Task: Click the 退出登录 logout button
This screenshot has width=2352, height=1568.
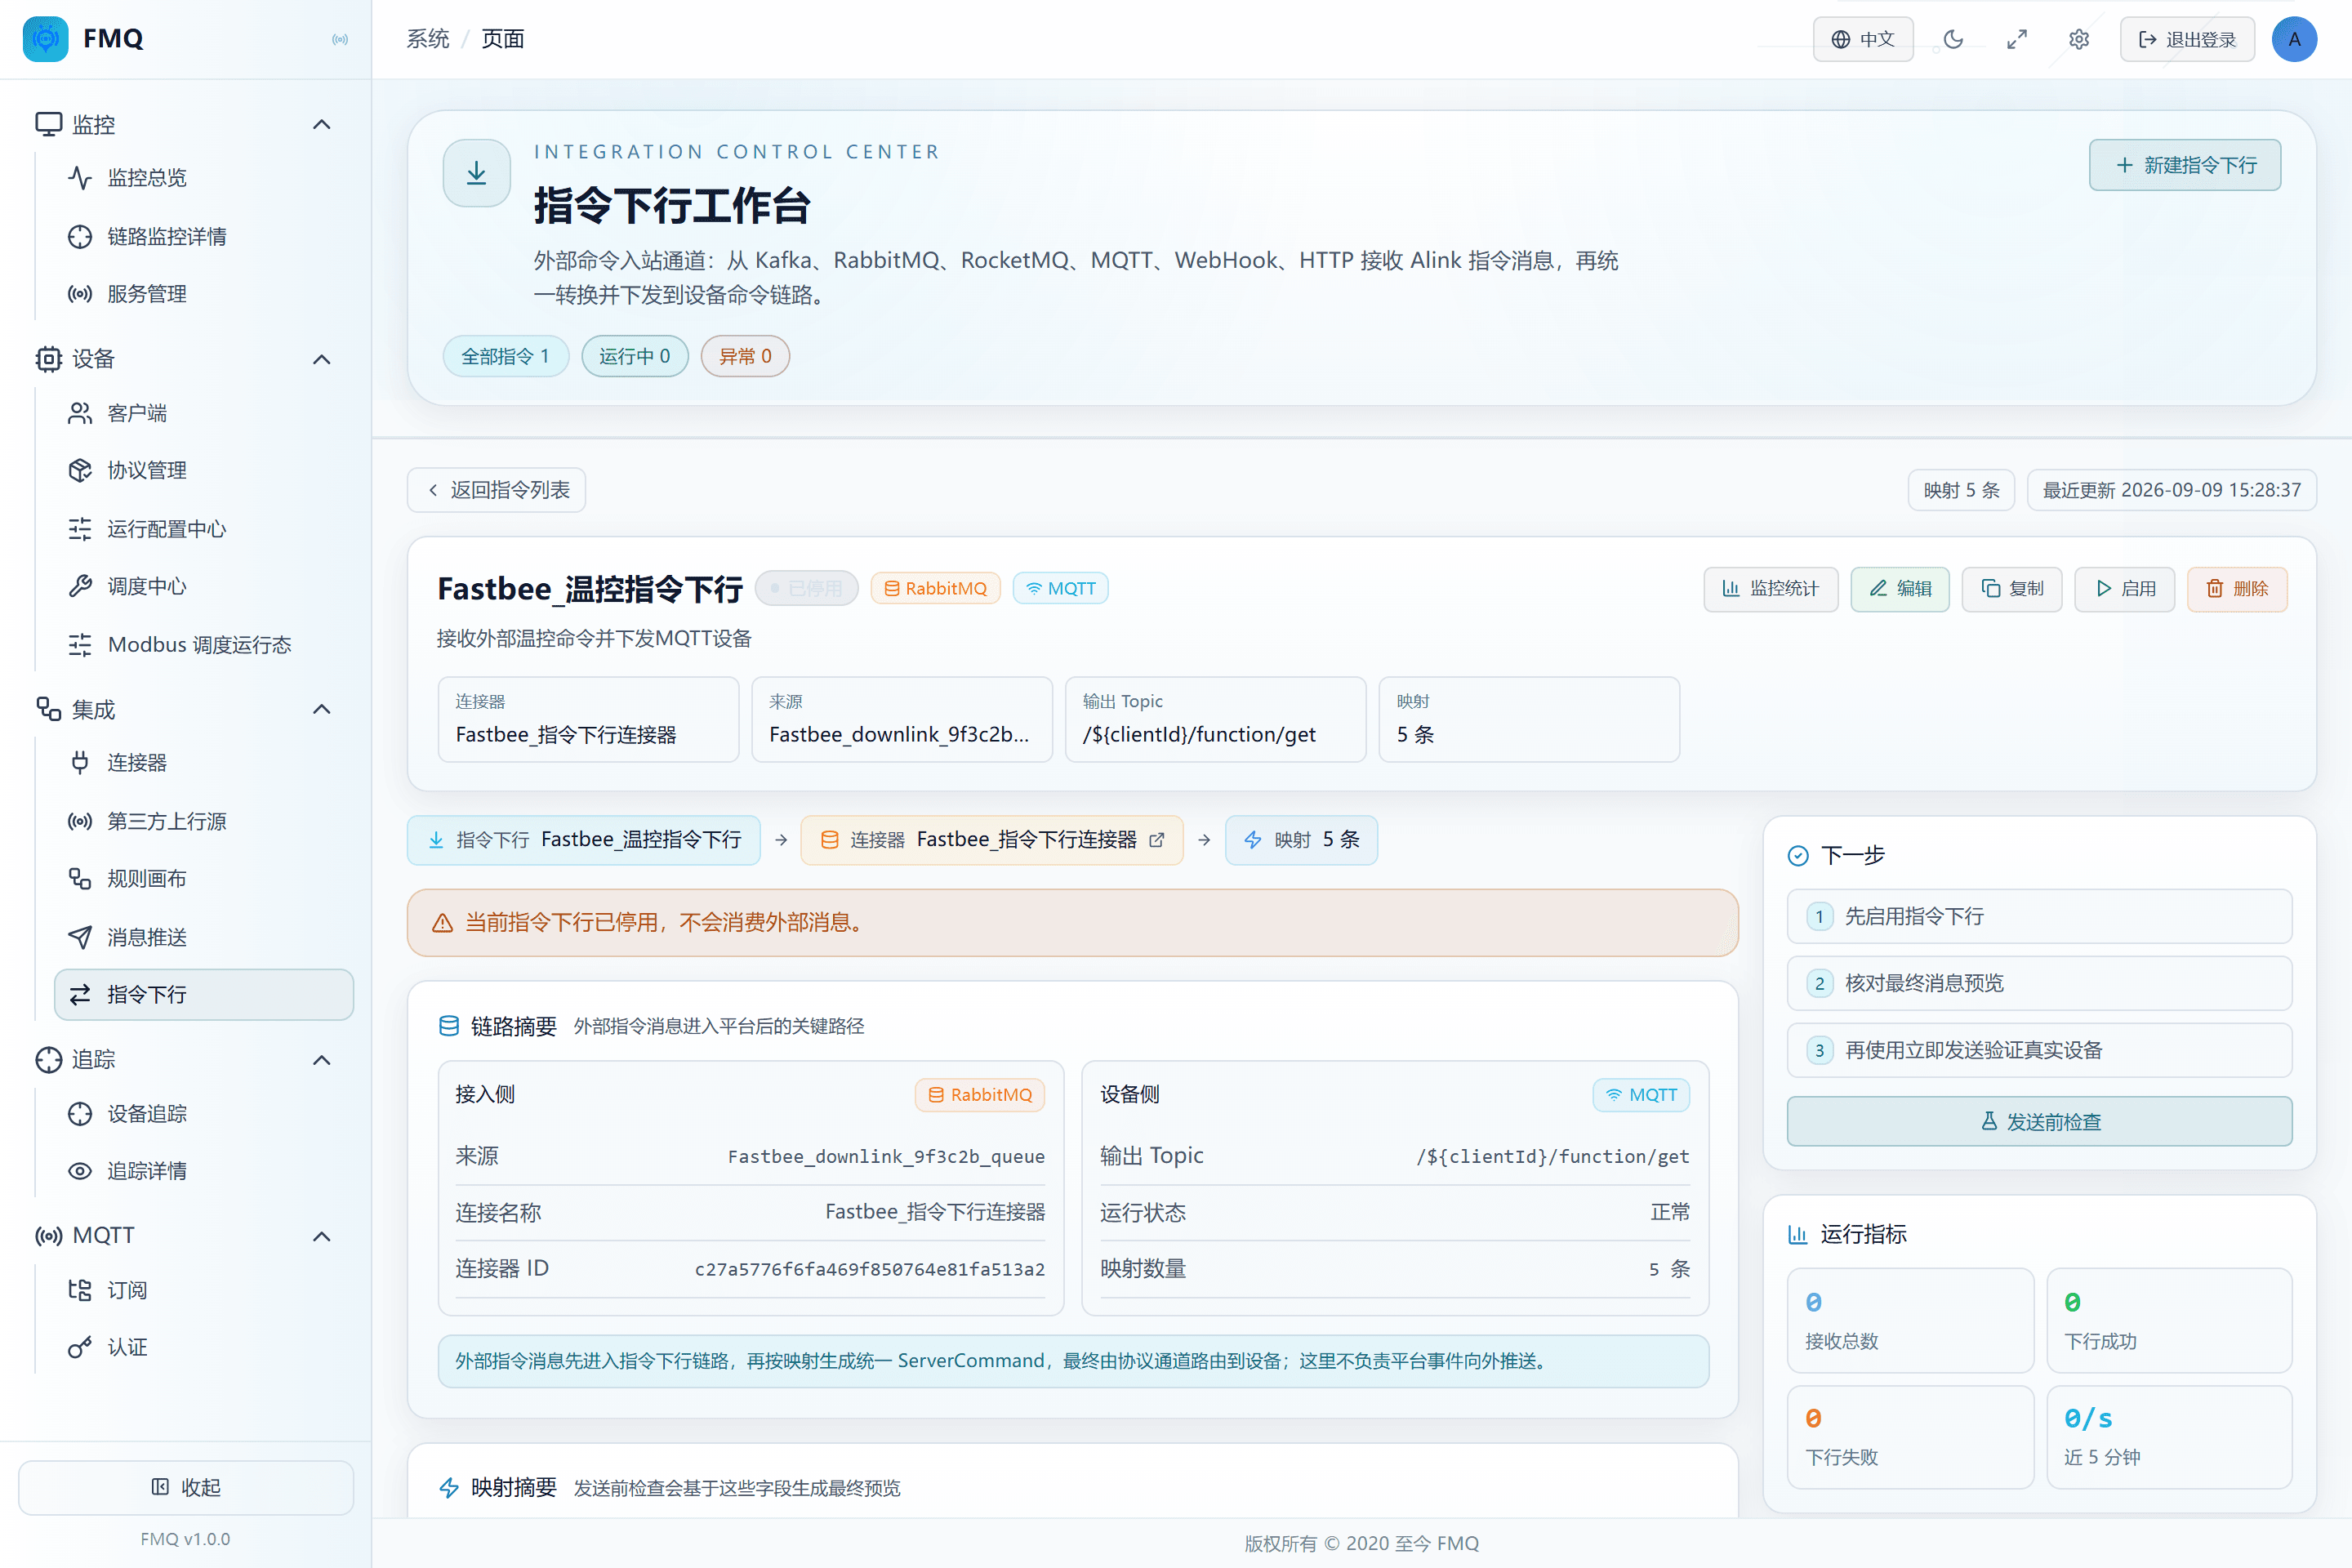Action: click(2187, 39)
